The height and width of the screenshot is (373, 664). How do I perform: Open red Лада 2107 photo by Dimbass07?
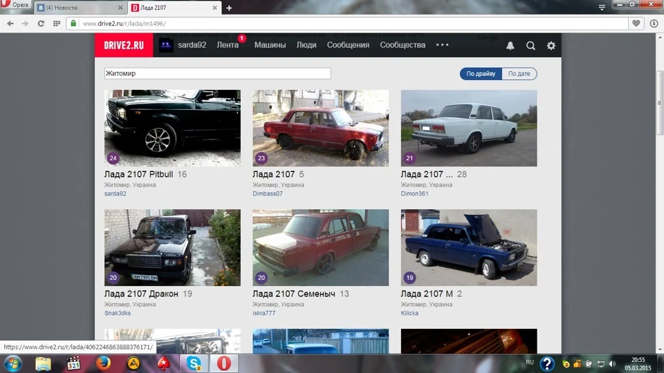(x=320, y=128)
